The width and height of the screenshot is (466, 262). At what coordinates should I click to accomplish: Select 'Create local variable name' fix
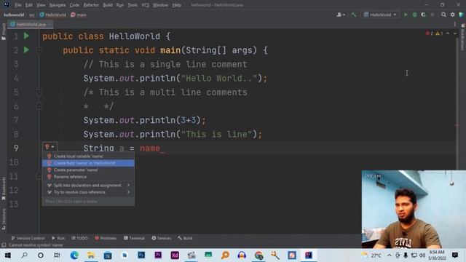click(x=88, y=156)
